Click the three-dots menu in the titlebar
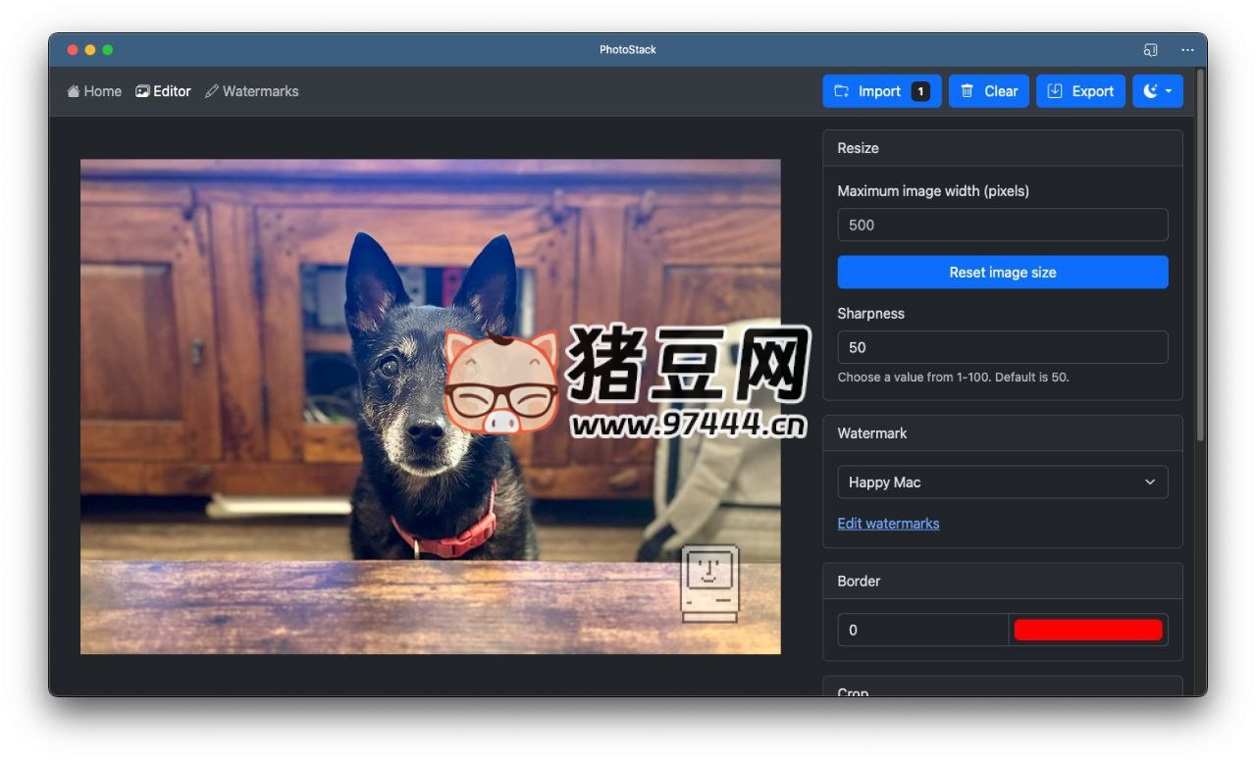Image resolution: width=1256 pixels, height=761 pixels. pyautogui.click(x=1187, y=50)
